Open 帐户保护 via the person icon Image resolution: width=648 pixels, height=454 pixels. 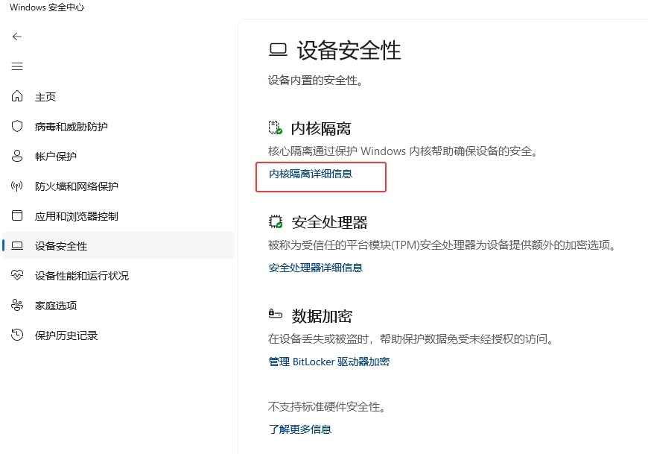(x=17, y=156)
